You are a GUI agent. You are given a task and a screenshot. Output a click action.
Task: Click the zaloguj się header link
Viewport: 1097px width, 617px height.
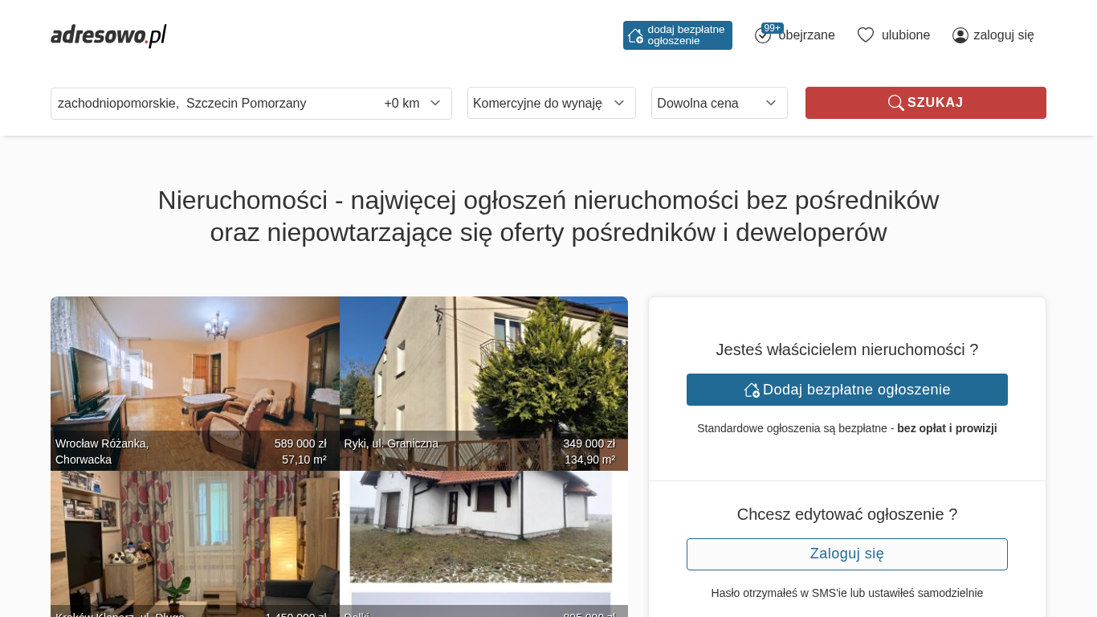point(1003,35)
